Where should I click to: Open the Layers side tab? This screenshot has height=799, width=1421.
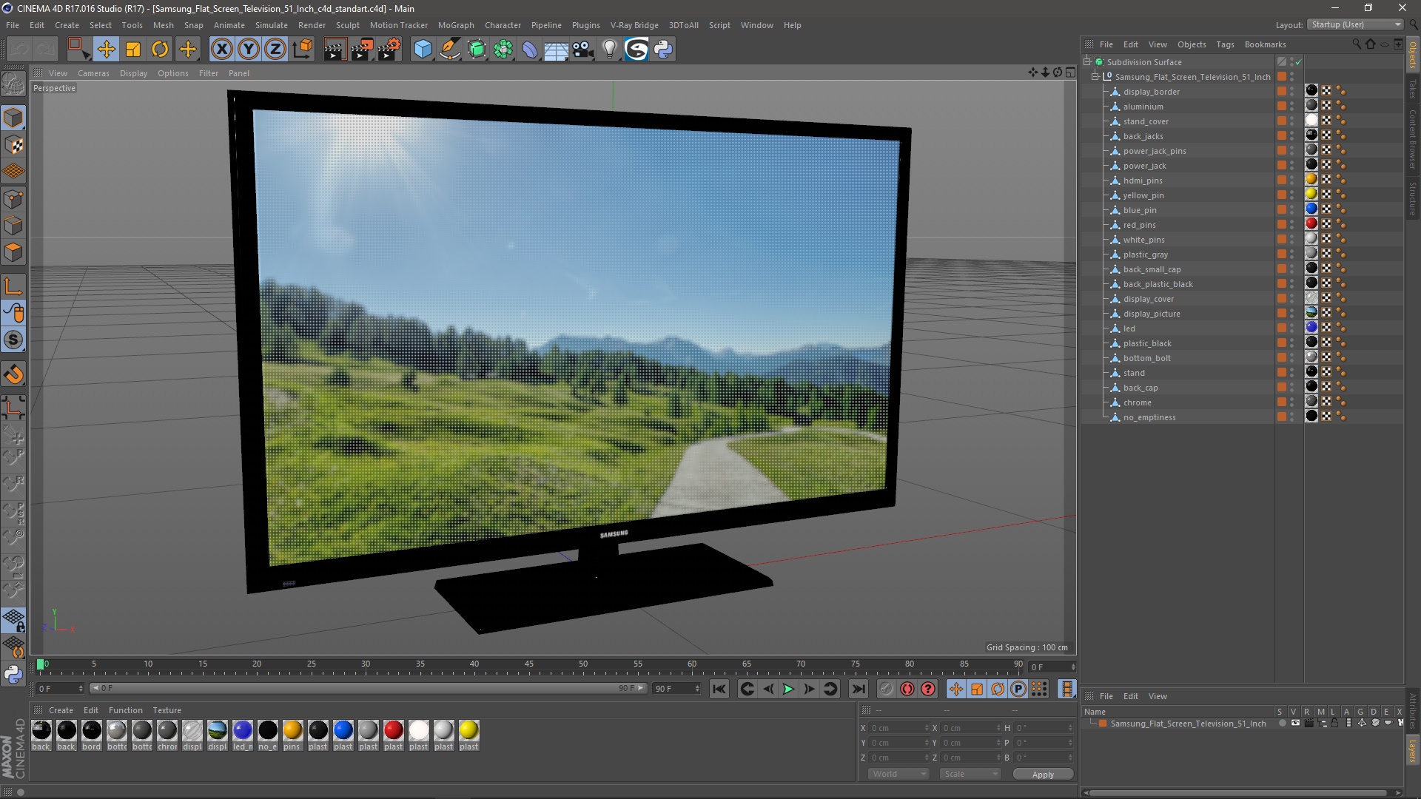pyautogui.click(x=1413, y=750)
